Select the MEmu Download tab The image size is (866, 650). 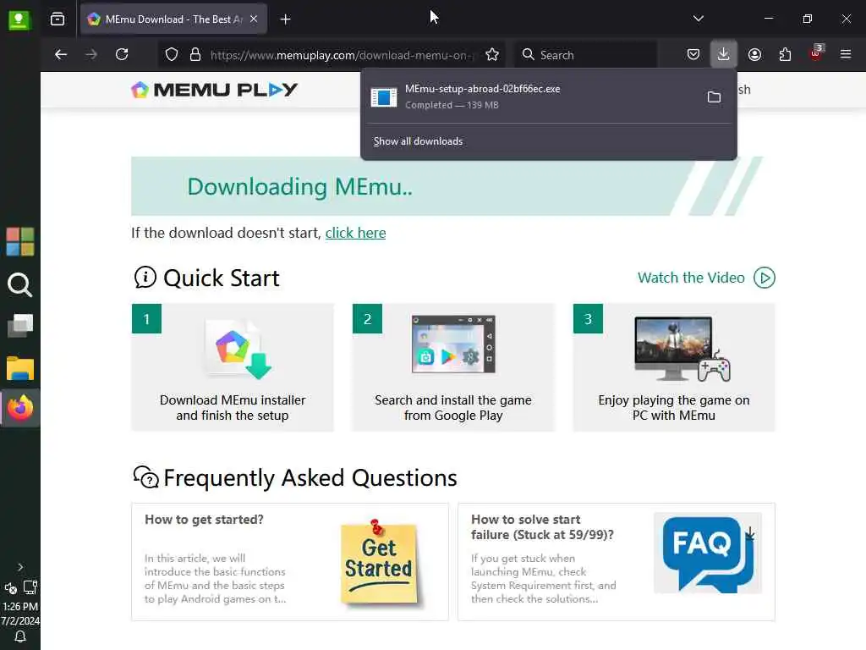pyautogui.click(x=173, y=19)
